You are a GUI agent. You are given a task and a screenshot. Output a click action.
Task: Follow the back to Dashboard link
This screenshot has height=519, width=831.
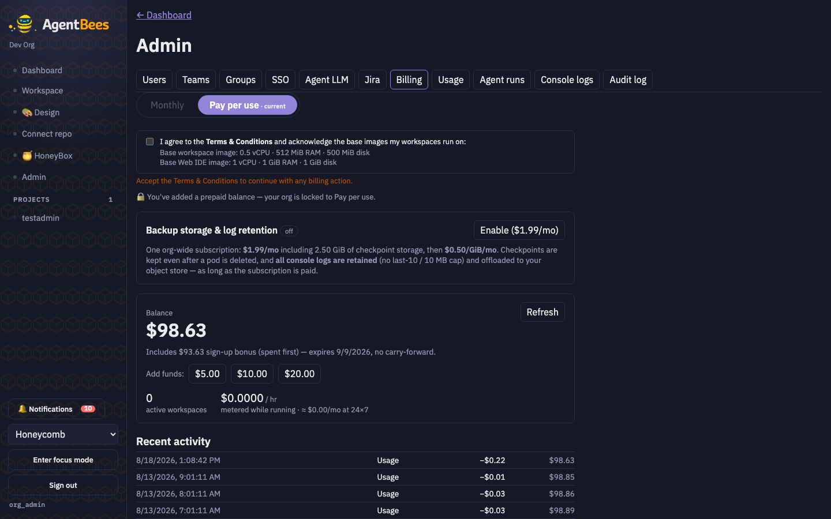(x=164, y=15)
